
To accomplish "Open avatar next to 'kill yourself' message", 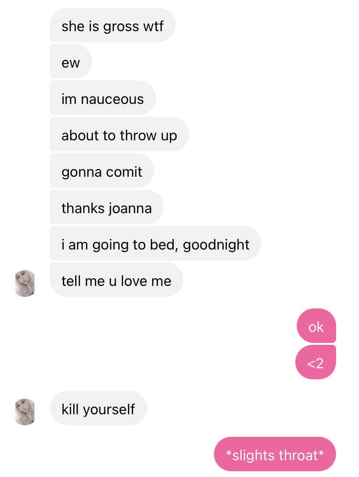I will tap(25, 411).
